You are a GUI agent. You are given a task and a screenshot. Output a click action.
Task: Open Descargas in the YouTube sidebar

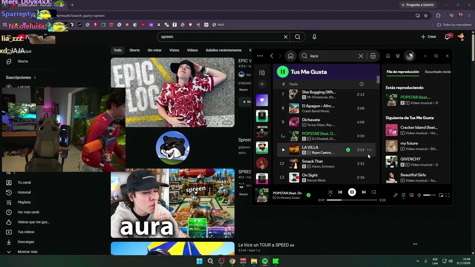26,242
